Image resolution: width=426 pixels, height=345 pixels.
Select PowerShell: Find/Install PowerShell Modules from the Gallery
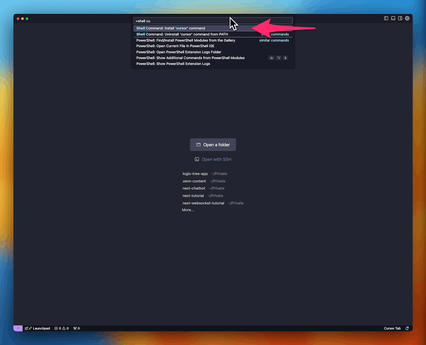tap(213, 40)
